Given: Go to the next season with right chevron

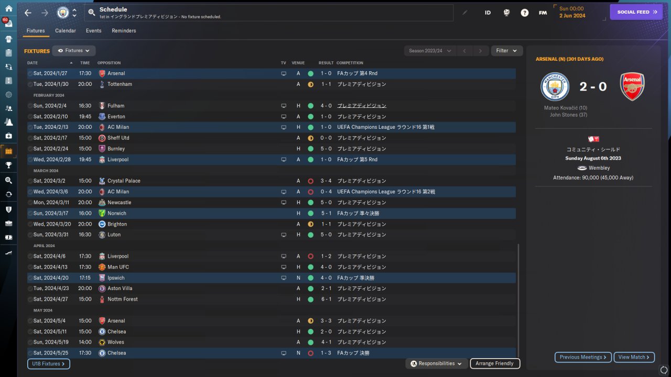Looking at the screenshot, I should click(x=480, y=51).
